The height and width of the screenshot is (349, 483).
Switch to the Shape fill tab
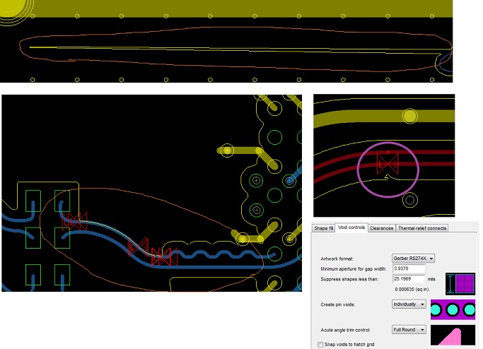(x=323, y=228)
